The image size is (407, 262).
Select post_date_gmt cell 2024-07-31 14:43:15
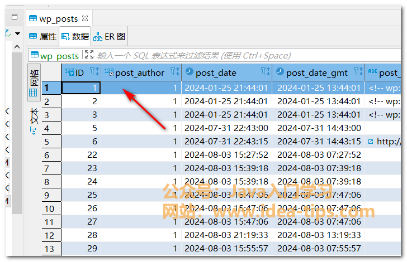pyautogui.click(x=319, y=142)
